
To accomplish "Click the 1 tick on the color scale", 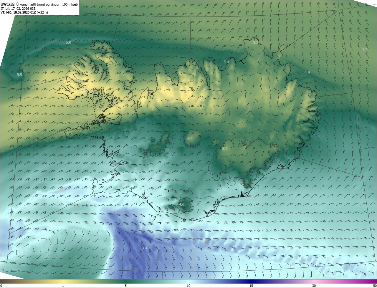I will tap(63, 286).
